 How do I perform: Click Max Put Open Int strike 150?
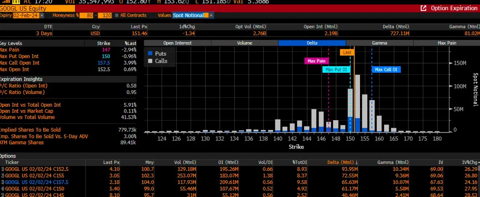pyautogui.click(x=106, y=56)
